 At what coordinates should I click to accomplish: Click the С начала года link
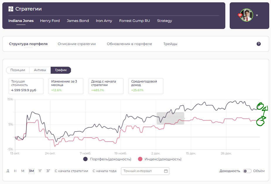click(104, 171)
